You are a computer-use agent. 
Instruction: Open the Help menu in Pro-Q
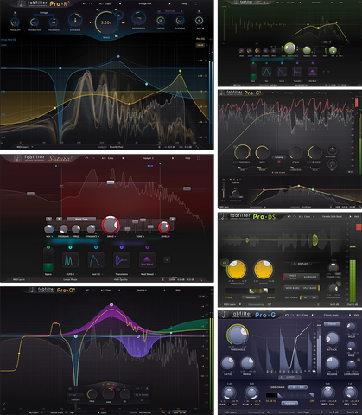pyautogui.click(x=178, y=290)
